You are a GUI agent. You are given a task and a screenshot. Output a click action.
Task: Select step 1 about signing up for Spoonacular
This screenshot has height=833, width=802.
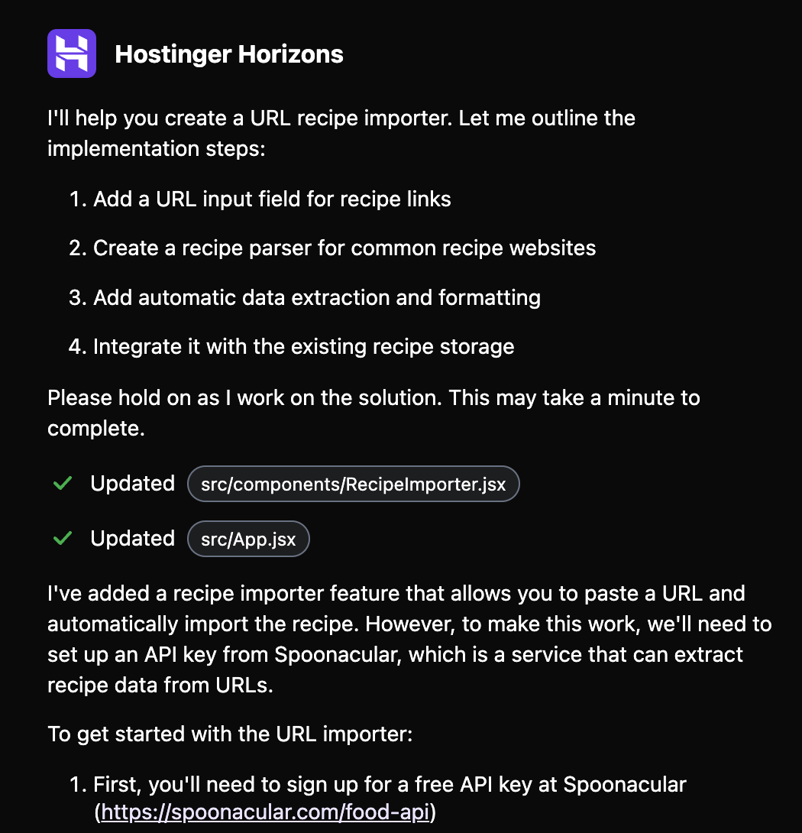point(390,784)
